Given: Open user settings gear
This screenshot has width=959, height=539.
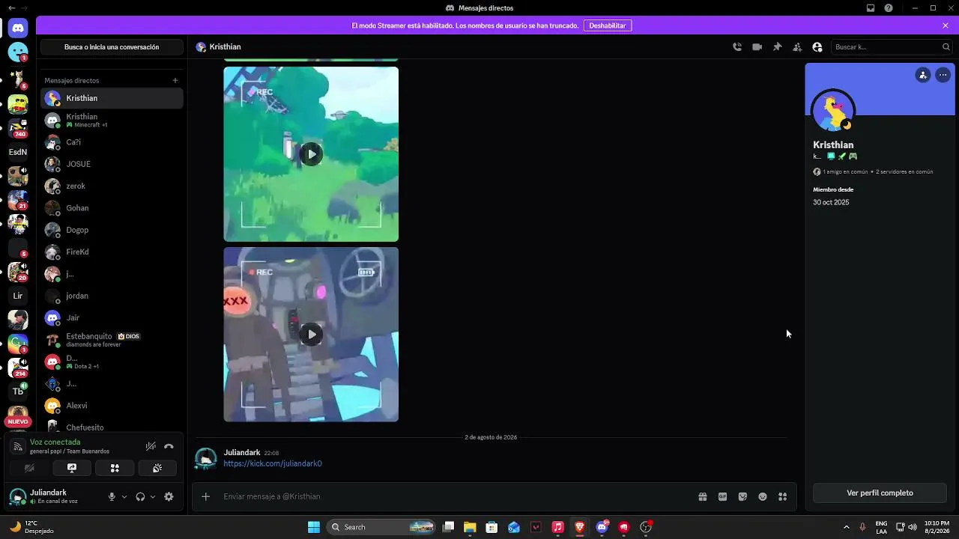Looking at the screenshot, I should 169,496.
